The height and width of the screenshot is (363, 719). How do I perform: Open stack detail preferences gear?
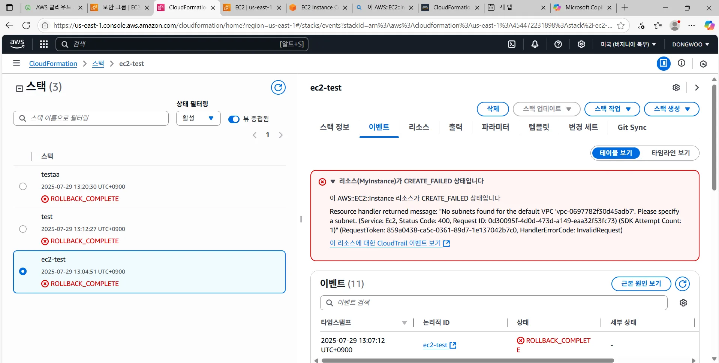coord(676,88)
